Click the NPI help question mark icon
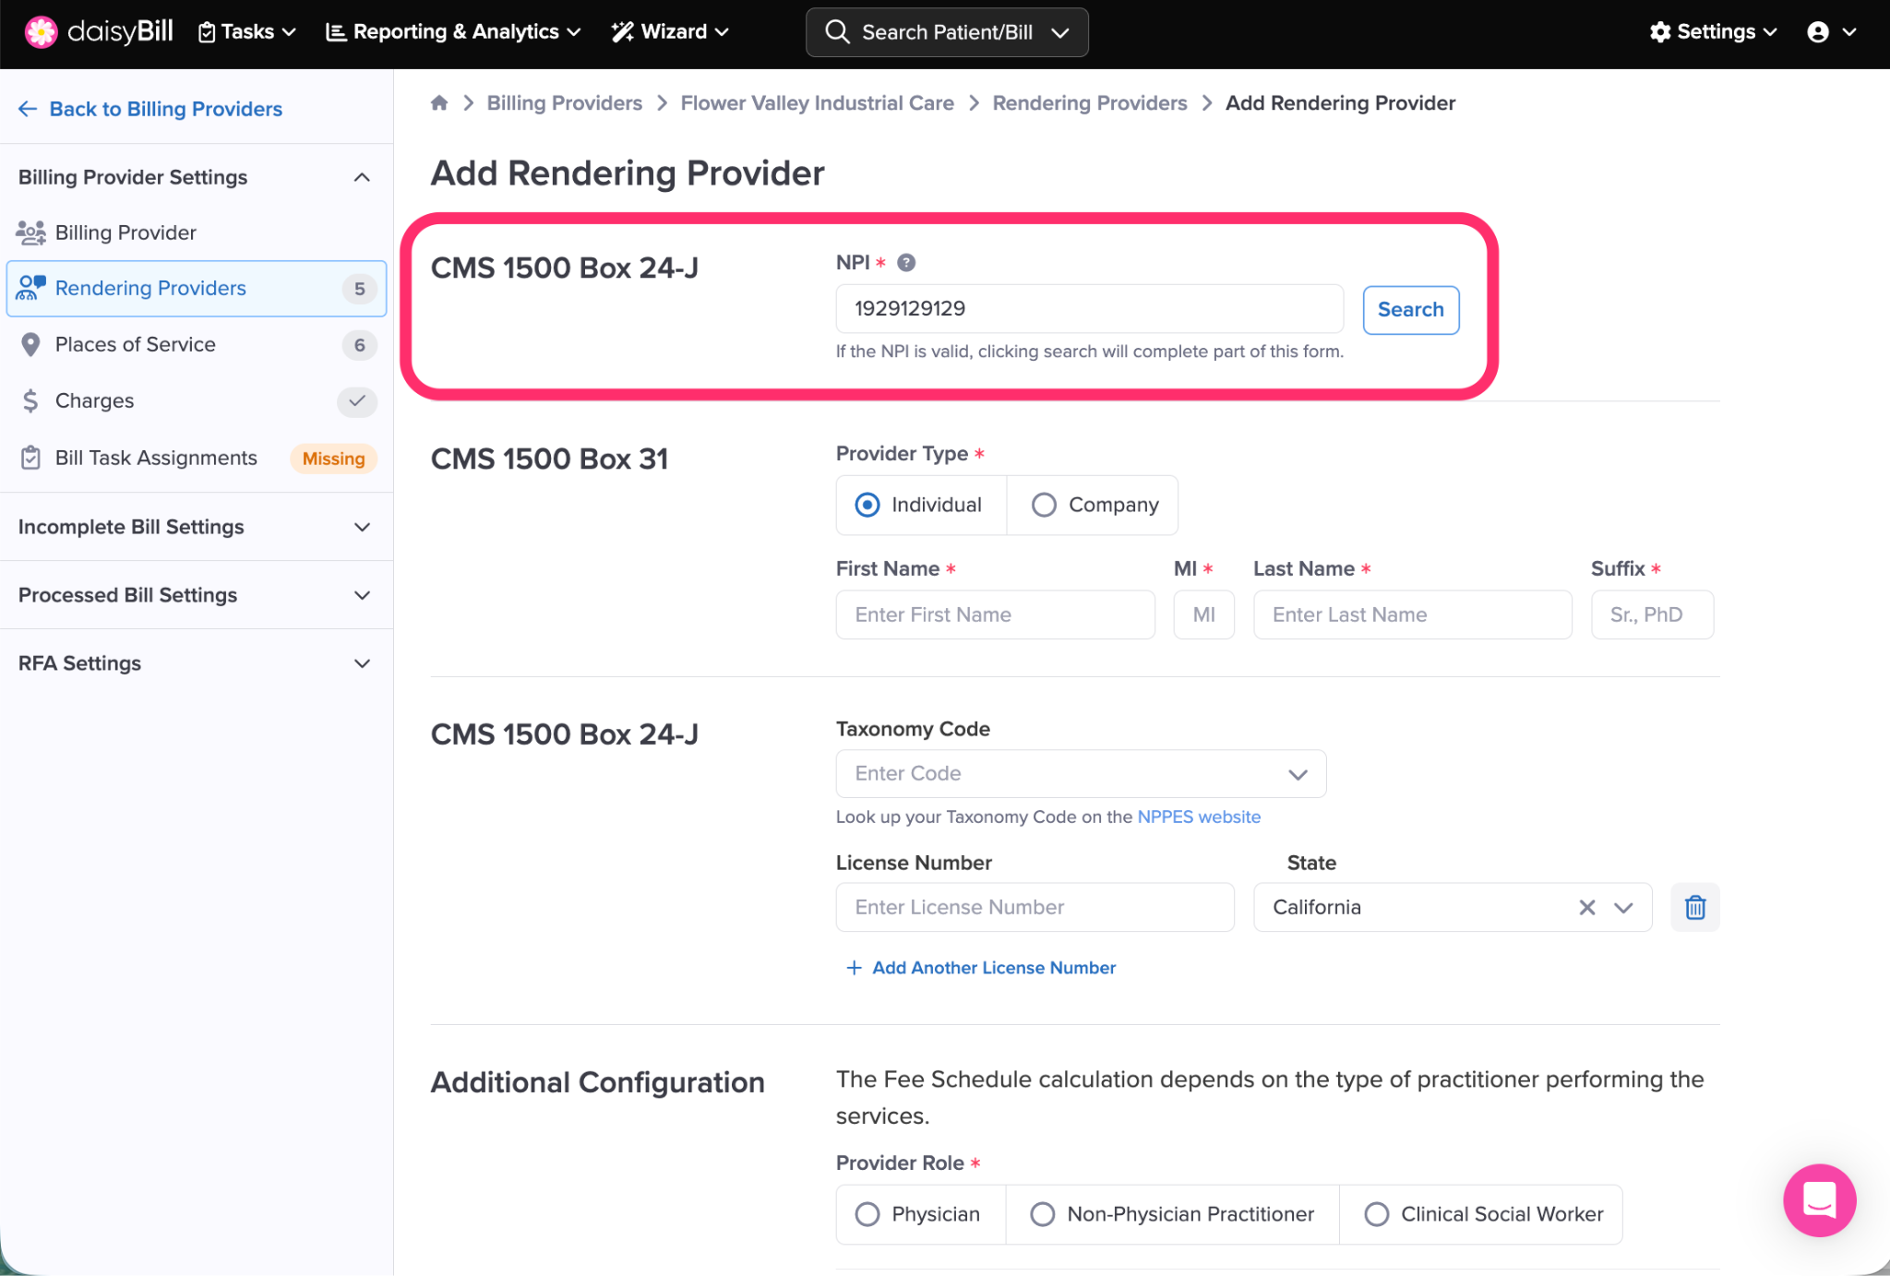Image resolution: width=1890 pixels, height=1276 pixels. point(906,263)
